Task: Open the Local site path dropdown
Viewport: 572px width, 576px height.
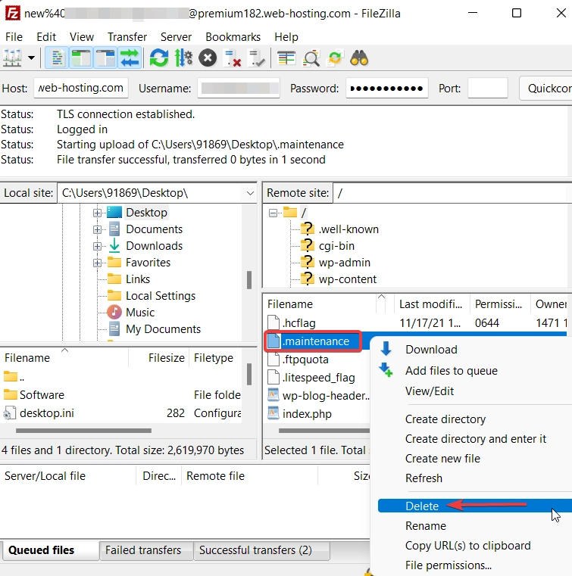Action: (x=250, y=193)
